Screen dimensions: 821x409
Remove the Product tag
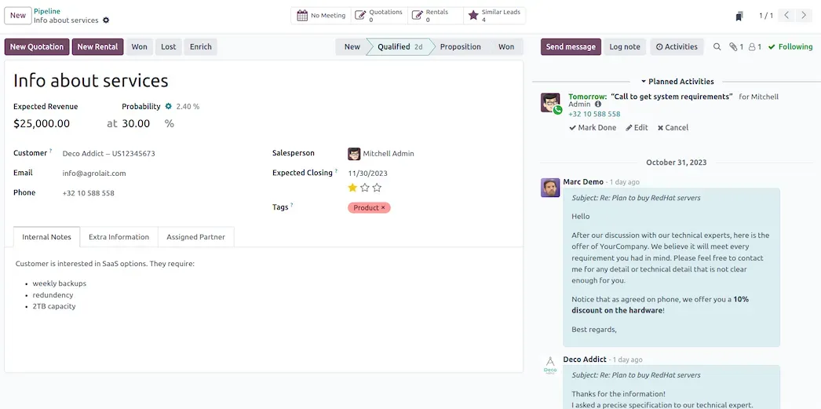pyautogui.click(x=383, y=208)
